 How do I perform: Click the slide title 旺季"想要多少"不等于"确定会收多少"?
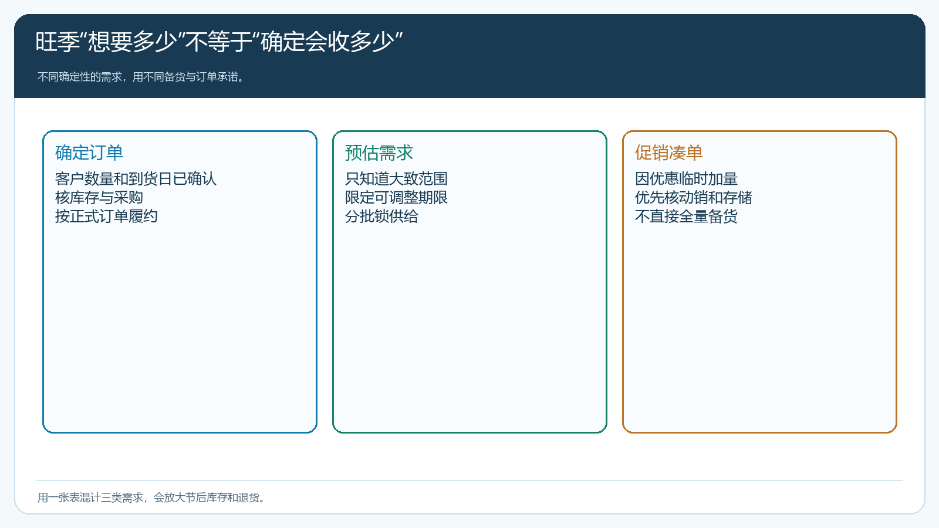[x=219, y=42]
